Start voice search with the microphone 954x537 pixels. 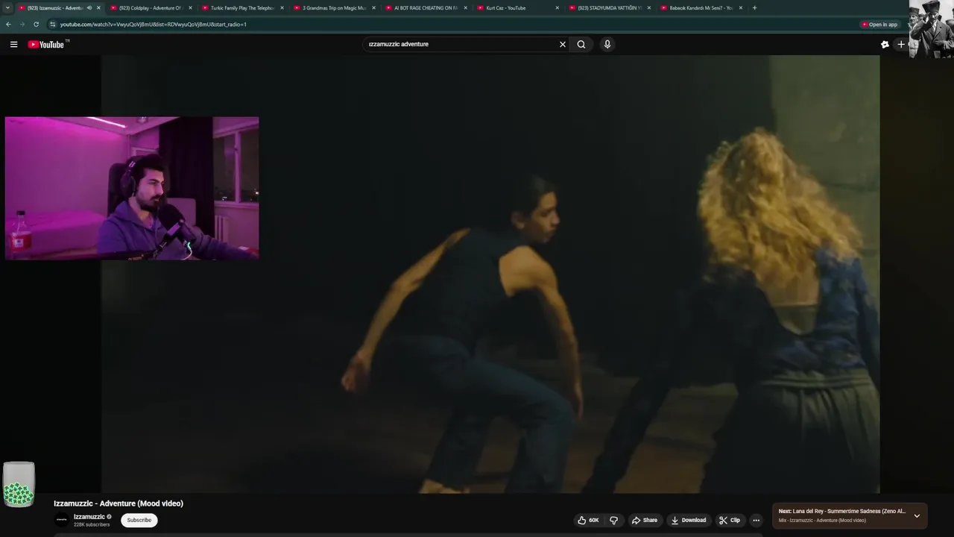[607, 44]
